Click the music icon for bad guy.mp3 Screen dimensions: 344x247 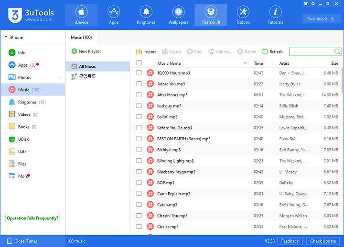[150, 106]
